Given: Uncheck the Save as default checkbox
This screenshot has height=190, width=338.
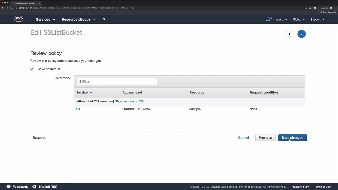Looking at the screenshot, I should (x=32, y=69).
